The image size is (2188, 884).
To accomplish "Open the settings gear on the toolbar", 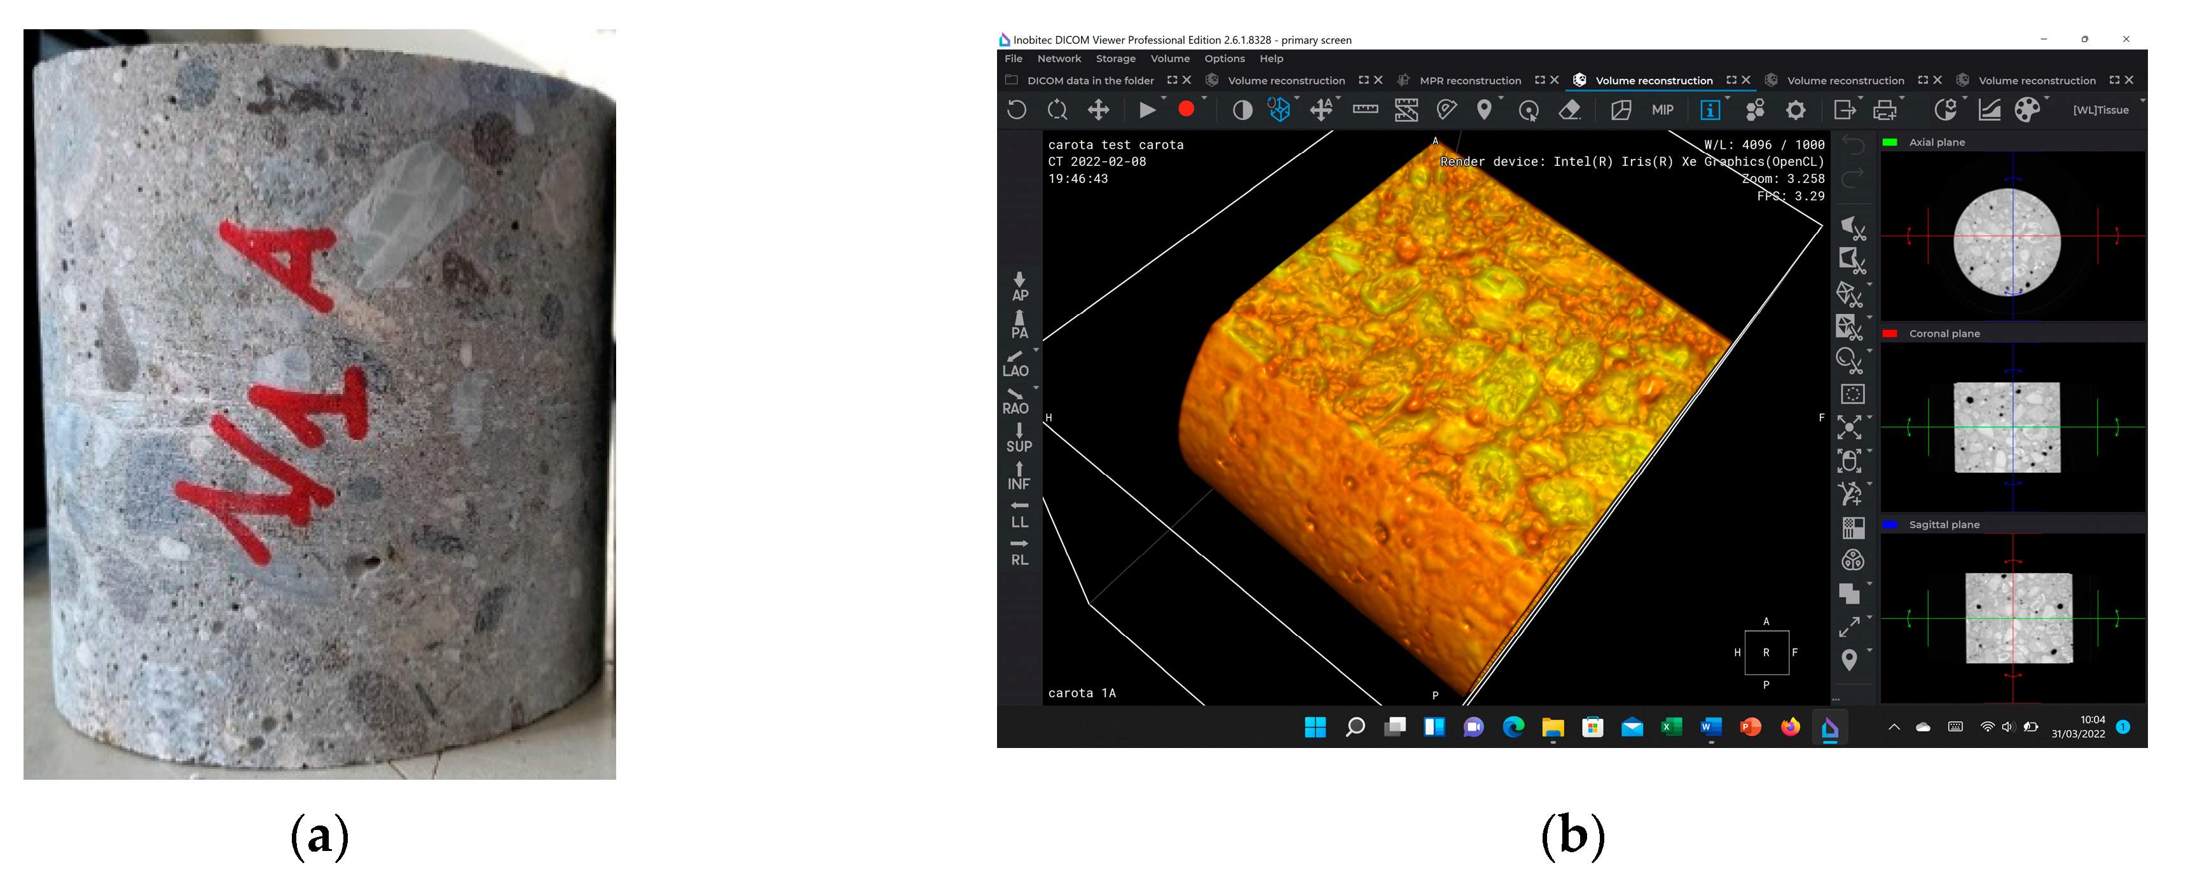I will (1796, 109).
